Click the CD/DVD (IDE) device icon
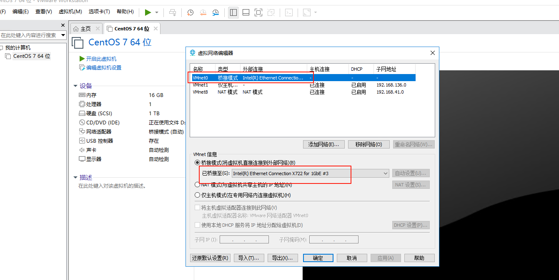The image size is (559, 280). (82, 122)
